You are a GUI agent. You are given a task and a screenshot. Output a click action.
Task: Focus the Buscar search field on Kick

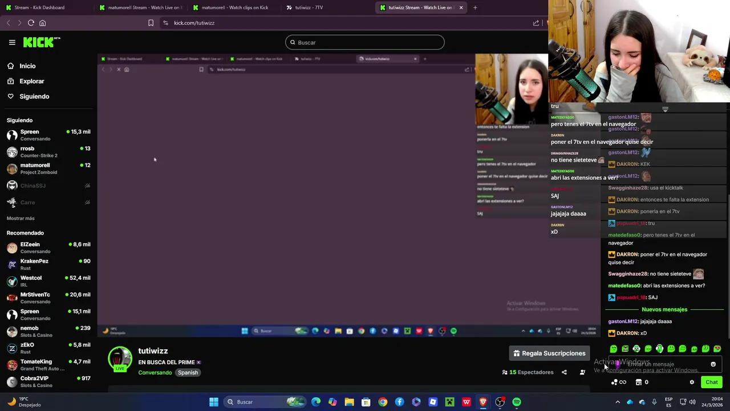[365, 42]
